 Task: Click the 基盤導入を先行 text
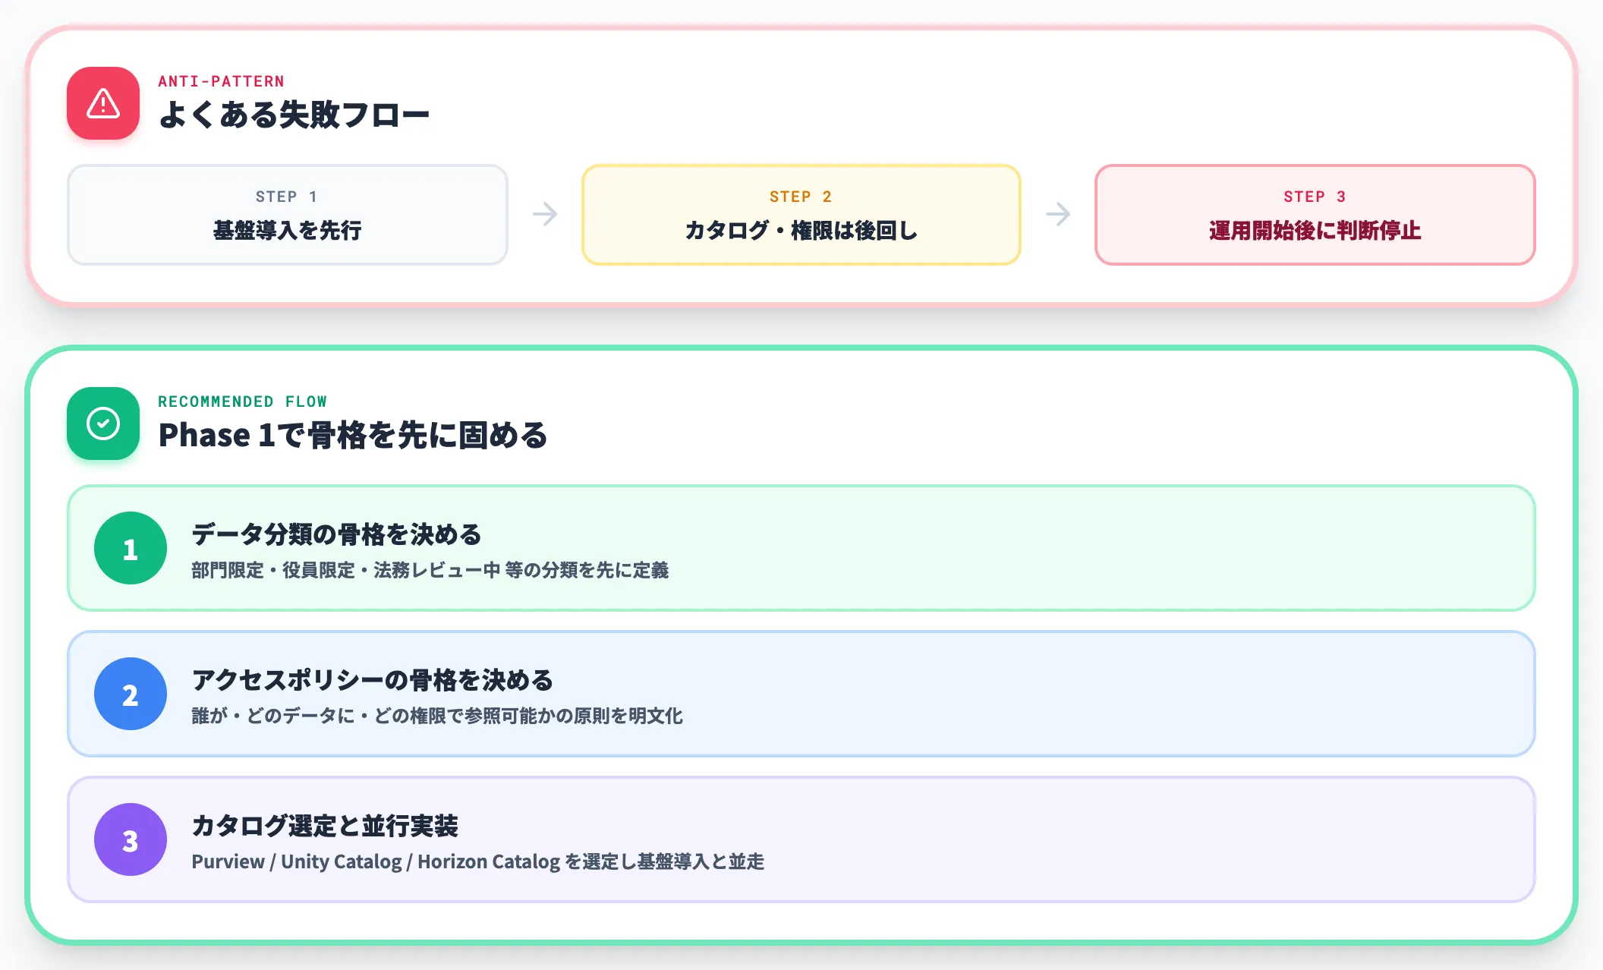[288, 230]
